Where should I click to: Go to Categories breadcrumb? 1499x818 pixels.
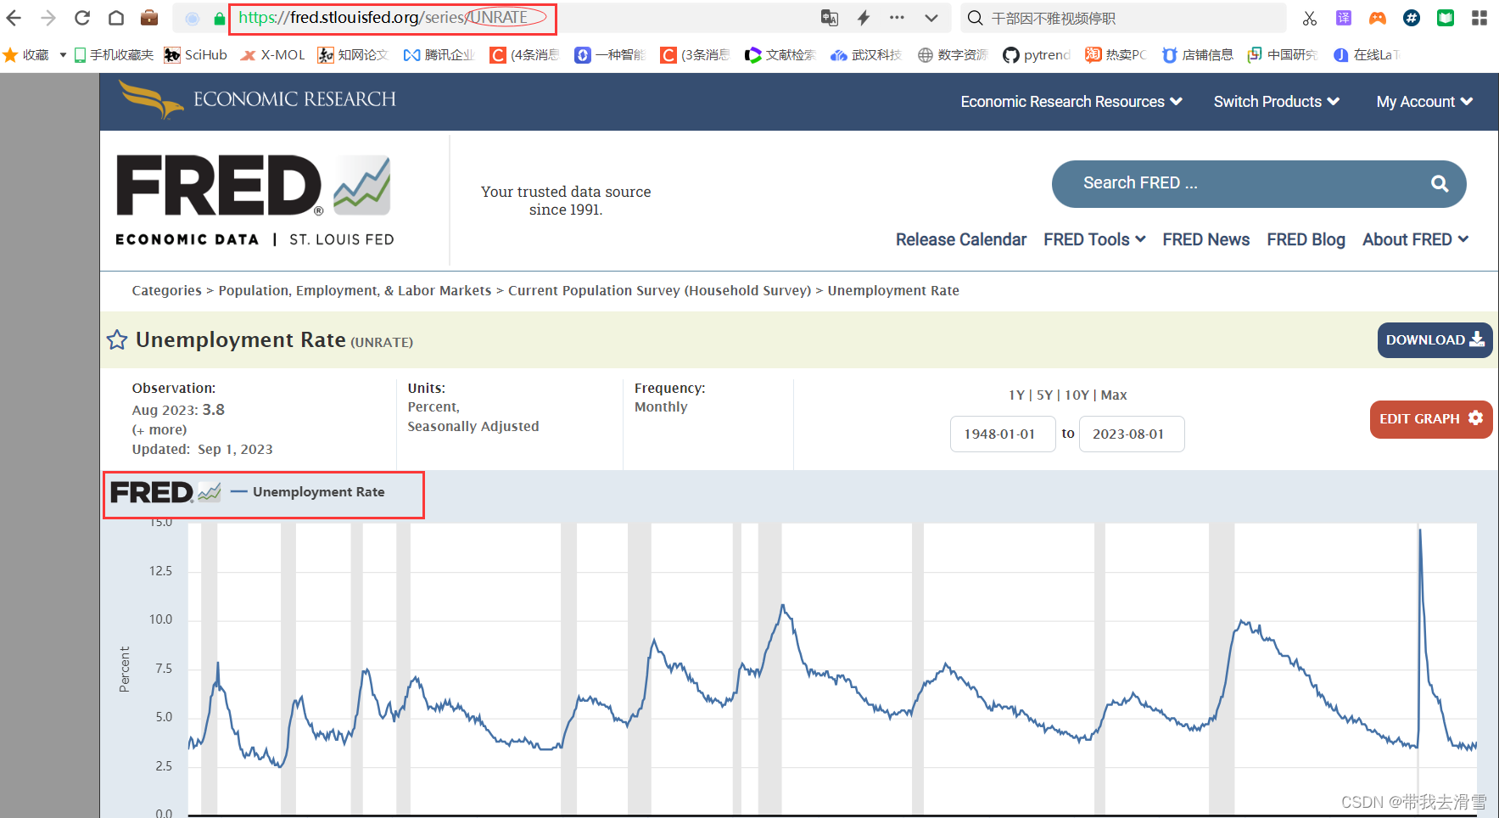click(x=166, y=291)
